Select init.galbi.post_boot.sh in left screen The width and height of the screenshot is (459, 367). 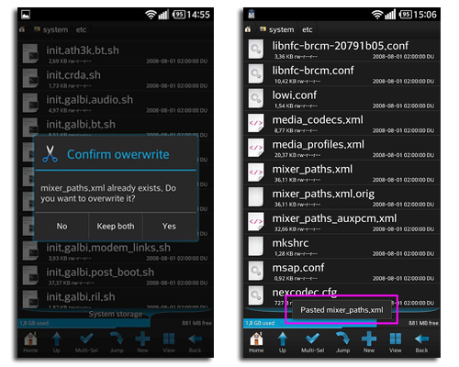tap(116, 276)
